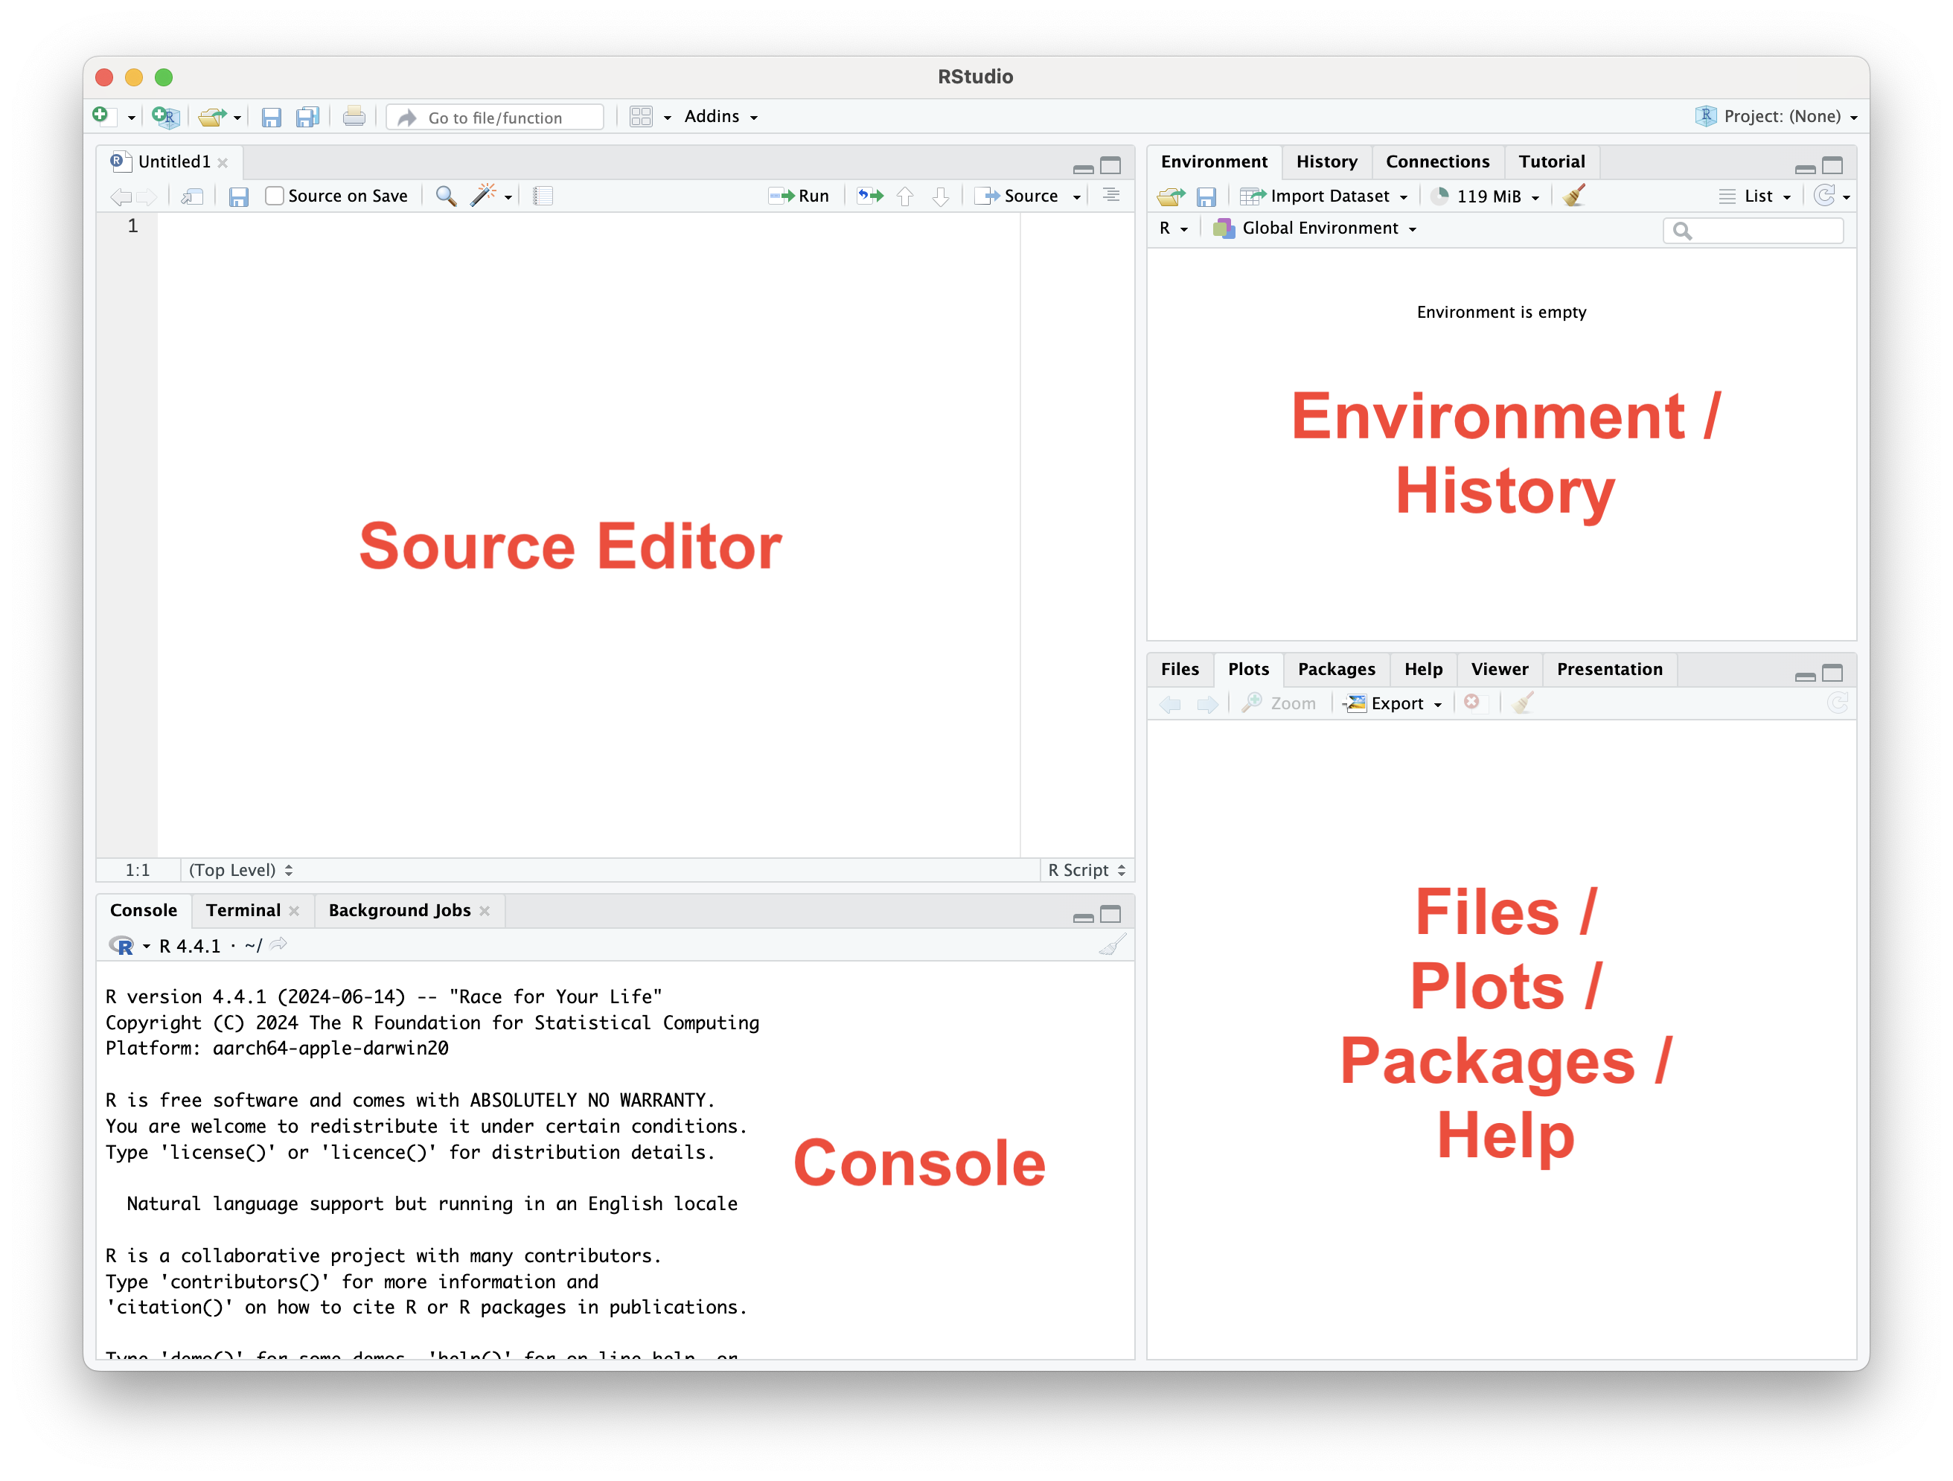Open code tools magic wand
1953x1481 pixels.
(483, 196)
